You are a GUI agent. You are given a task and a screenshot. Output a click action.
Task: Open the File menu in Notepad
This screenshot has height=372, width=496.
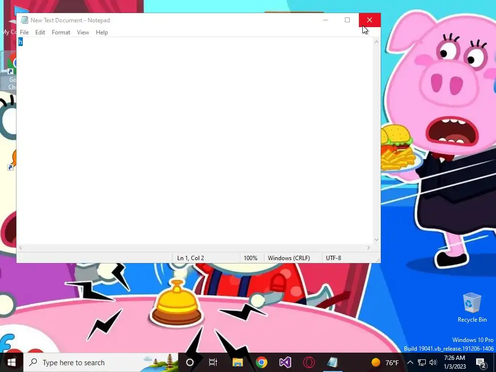coord(24,32)
